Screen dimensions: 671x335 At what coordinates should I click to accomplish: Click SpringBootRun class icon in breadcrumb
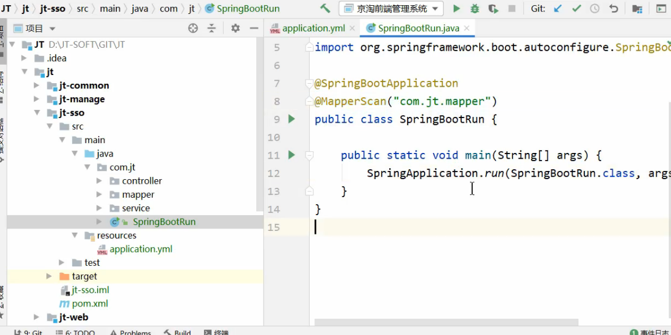point(209,8)
